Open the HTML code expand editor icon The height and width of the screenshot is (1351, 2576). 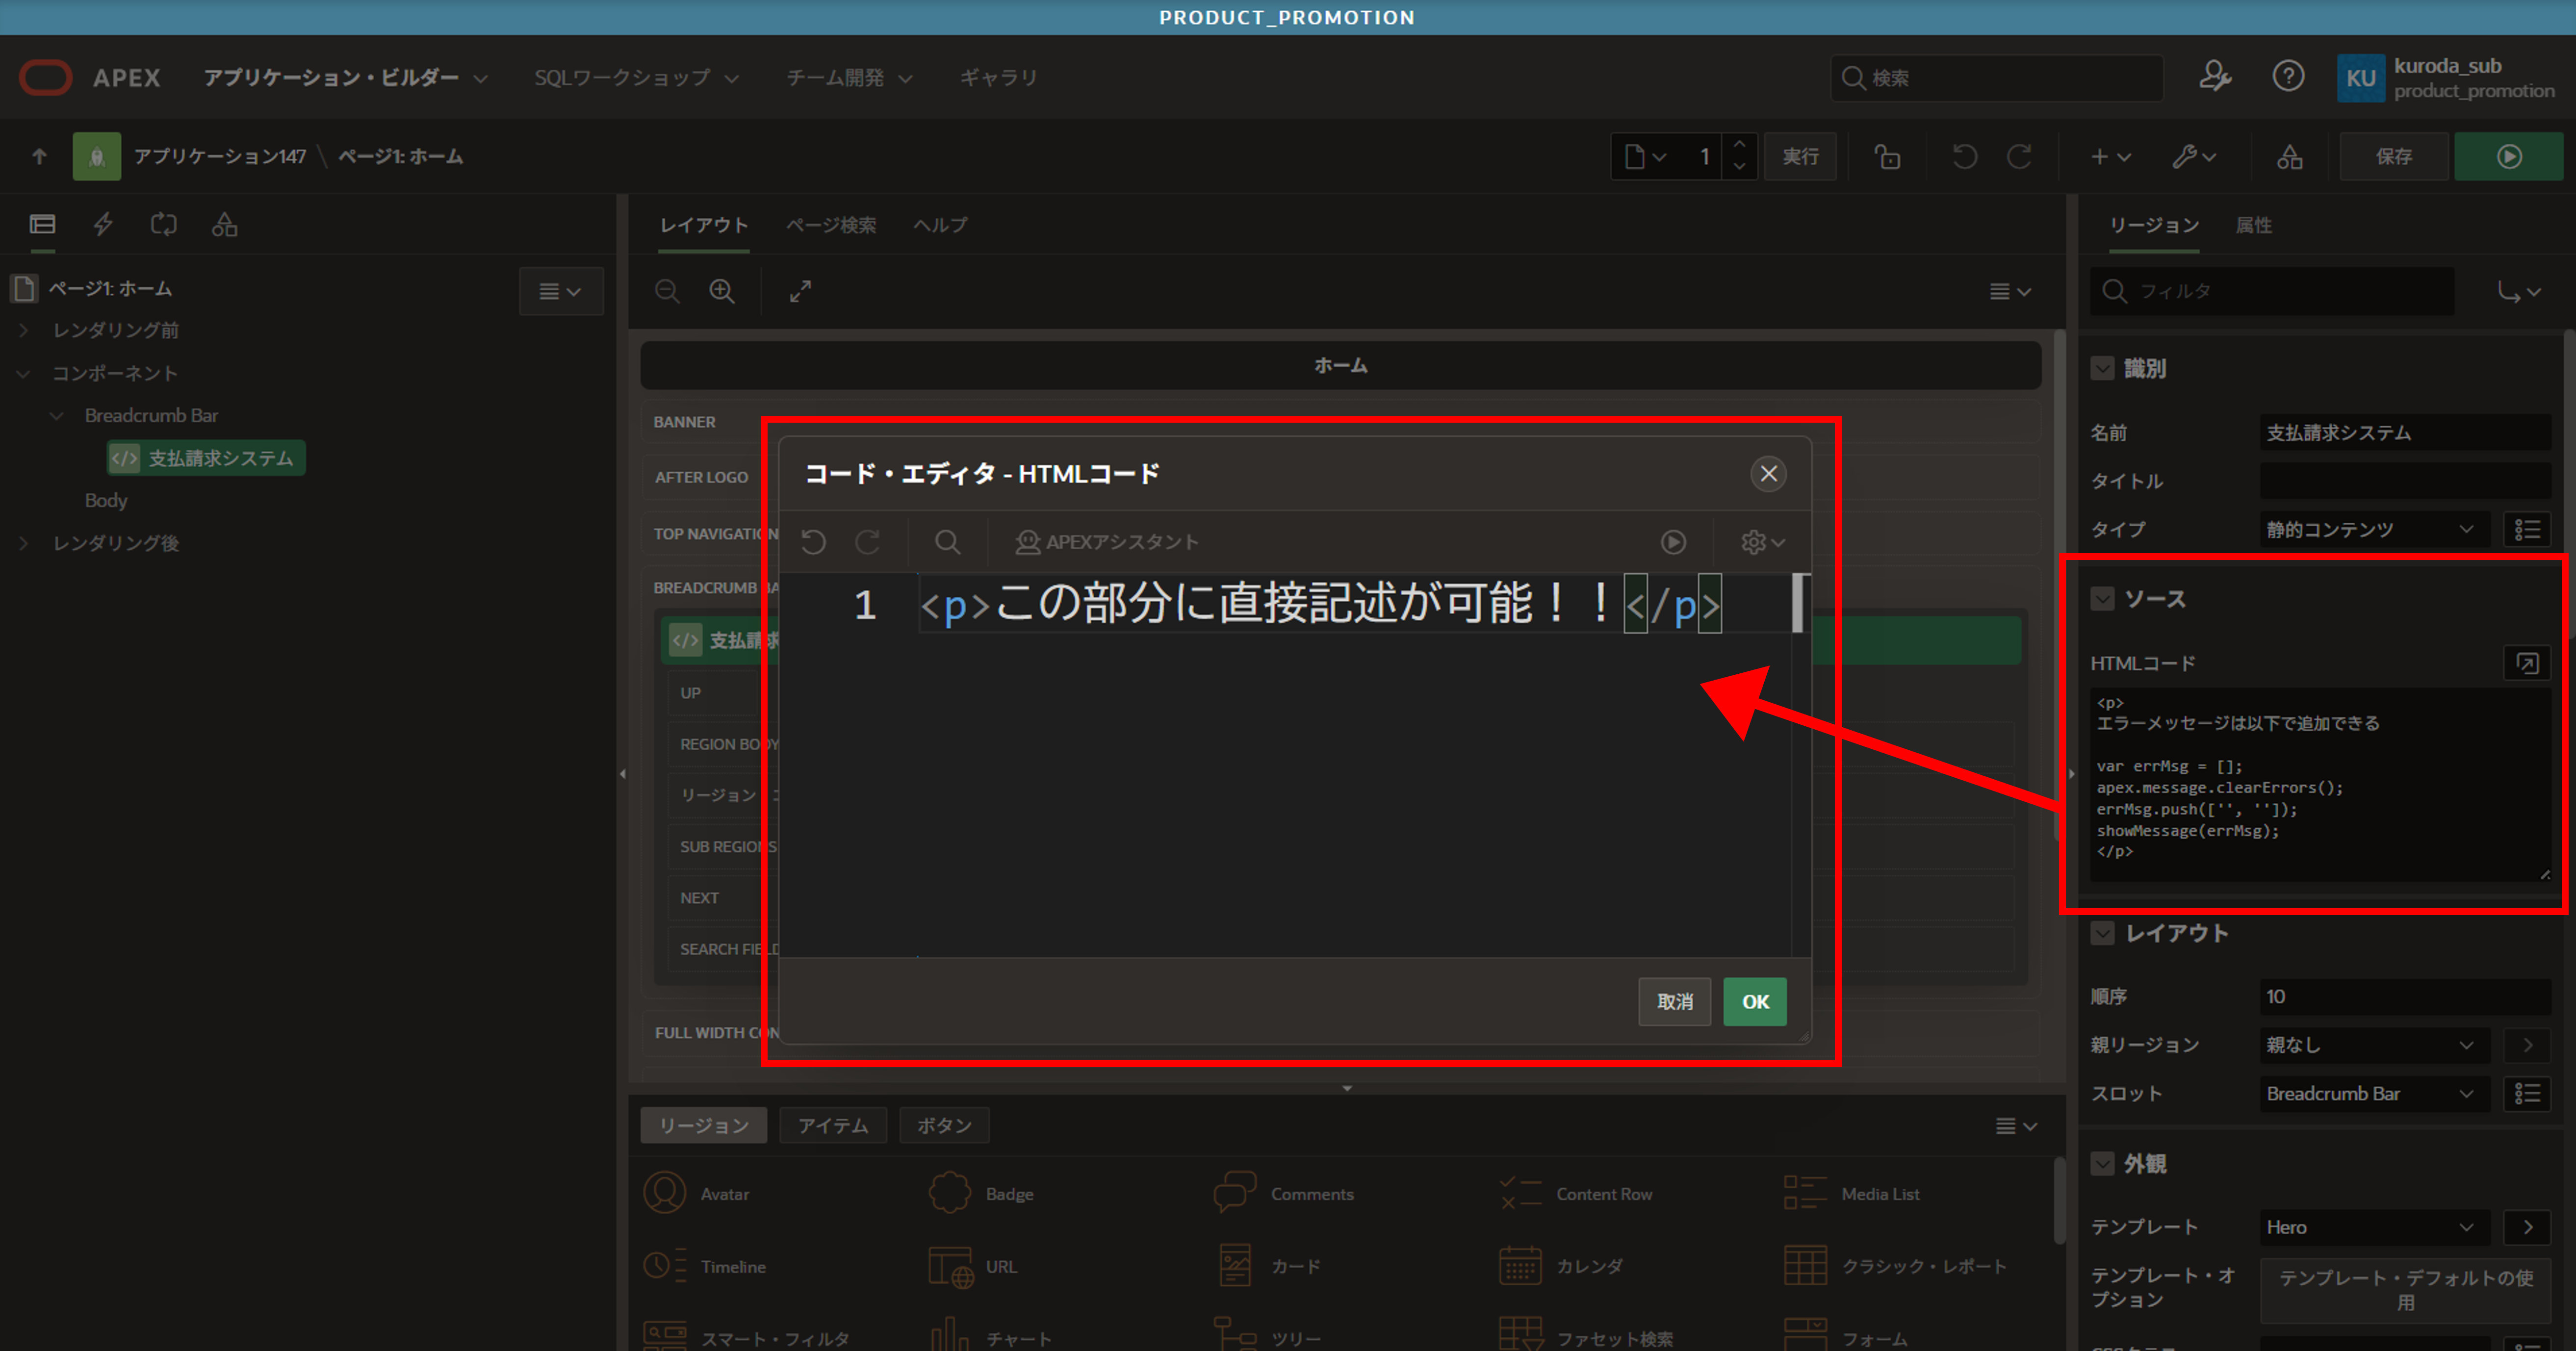click(x=2526, y=663)
